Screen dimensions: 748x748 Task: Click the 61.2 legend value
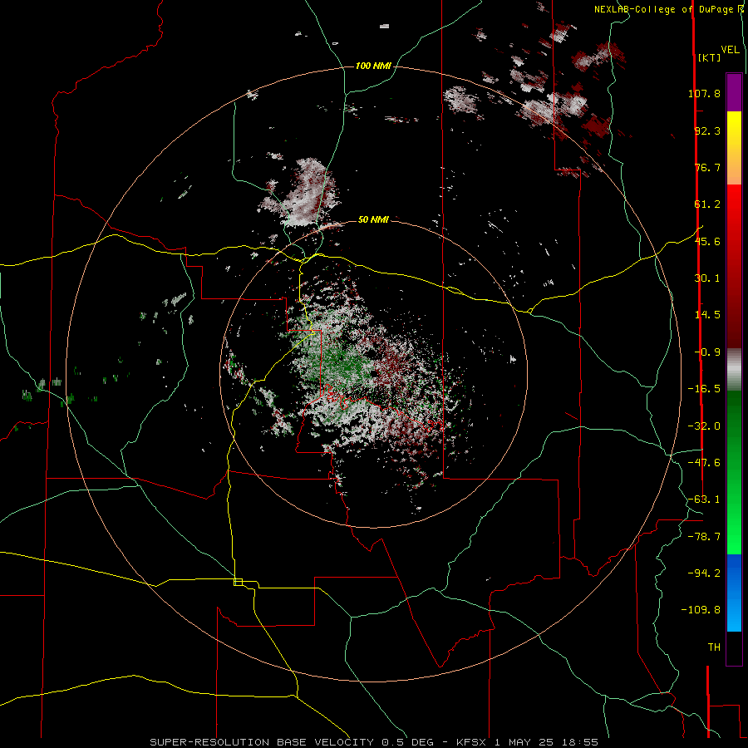pyautogui.click(x=707, y=204)
